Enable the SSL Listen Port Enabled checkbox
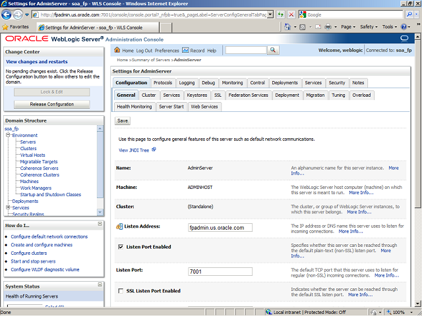 click(x=120, y=290)
